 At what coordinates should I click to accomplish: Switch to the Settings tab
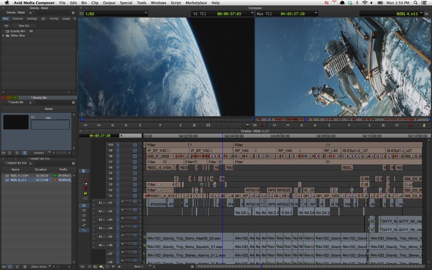[32, 19]
